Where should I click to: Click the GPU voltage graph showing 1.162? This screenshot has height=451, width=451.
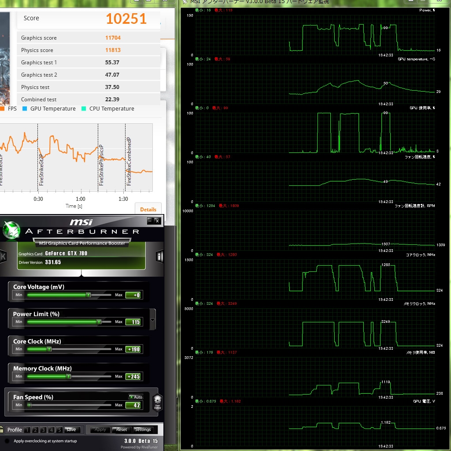click(x=315, y=426)
